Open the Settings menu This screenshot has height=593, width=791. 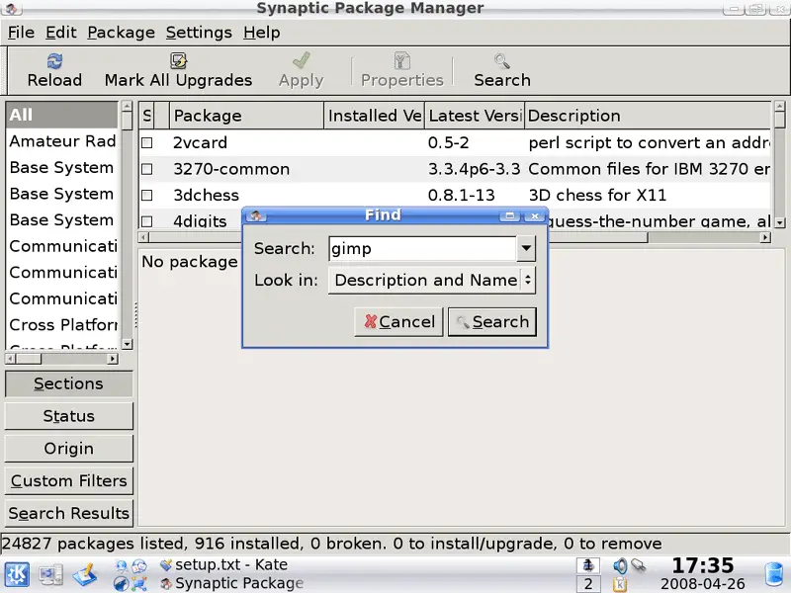tap(199, 33)
